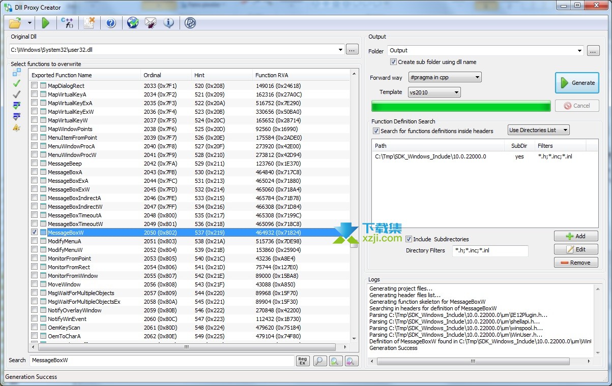Click the warning triangle check icon
The height and width of the screenshot is (386, 612).
(17, 128)
